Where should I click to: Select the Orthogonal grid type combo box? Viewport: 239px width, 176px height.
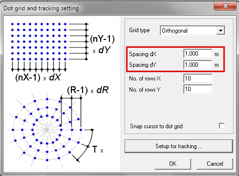point(193,31)
